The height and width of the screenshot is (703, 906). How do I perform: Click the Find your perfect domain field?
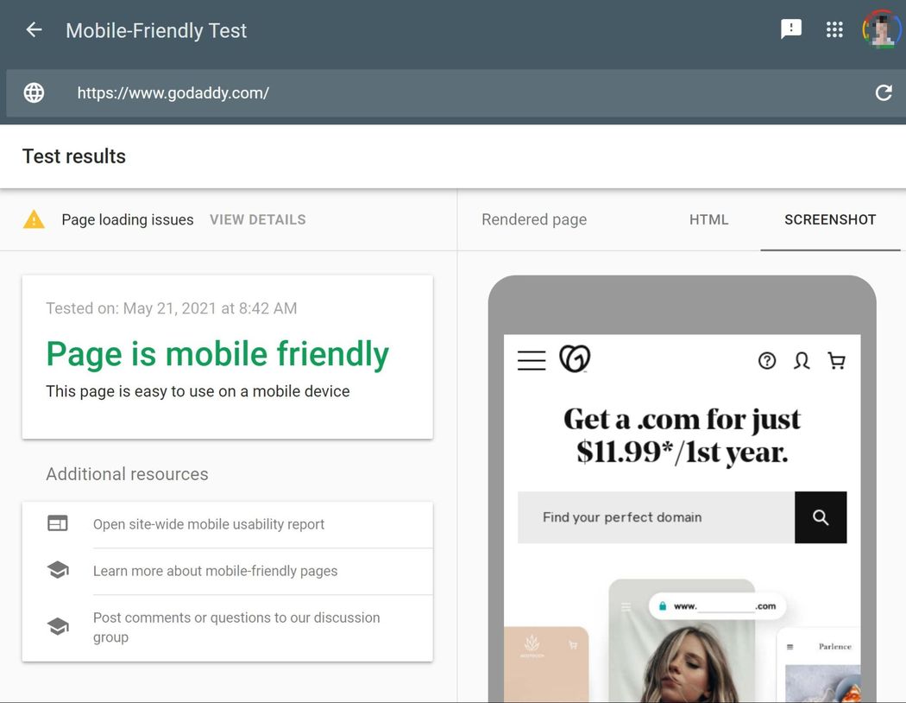(x=657, y=517)
